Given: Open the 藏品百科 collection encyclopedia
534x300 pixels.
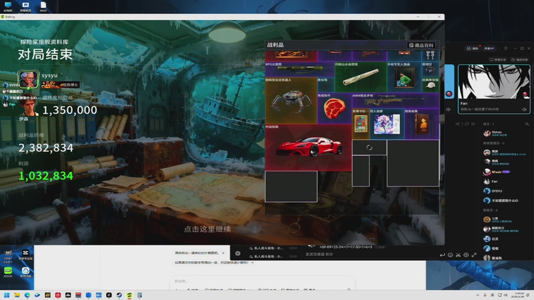Looking at the screenshot, I should coord(421,45).
